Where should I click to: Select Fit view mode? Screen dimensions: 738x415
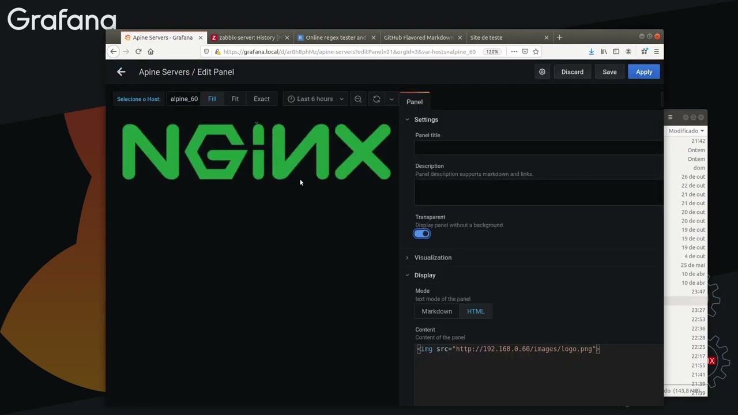[x=235, y=99]
